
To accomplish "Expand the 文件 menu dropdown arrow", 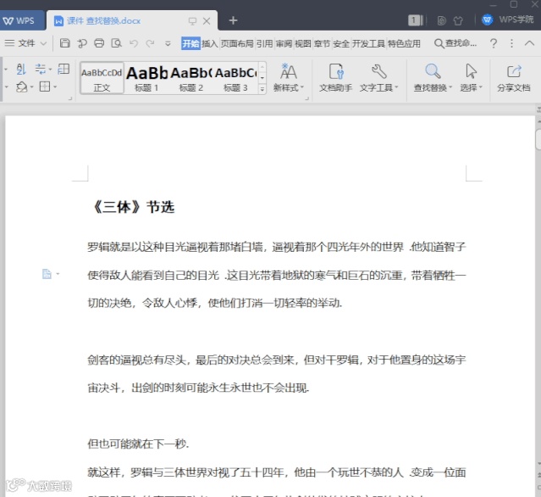I will click(x=43, y=43).
